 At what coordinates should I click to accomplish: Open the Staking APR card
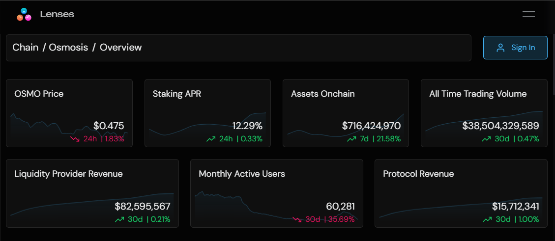click(207, 113)
